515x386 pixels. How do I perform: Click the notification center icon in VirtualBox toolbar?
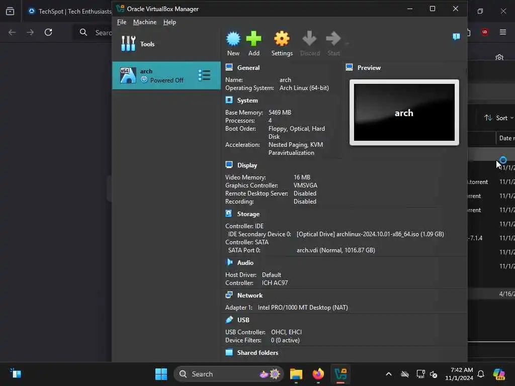pyautogui.click(x=456, y=36)
